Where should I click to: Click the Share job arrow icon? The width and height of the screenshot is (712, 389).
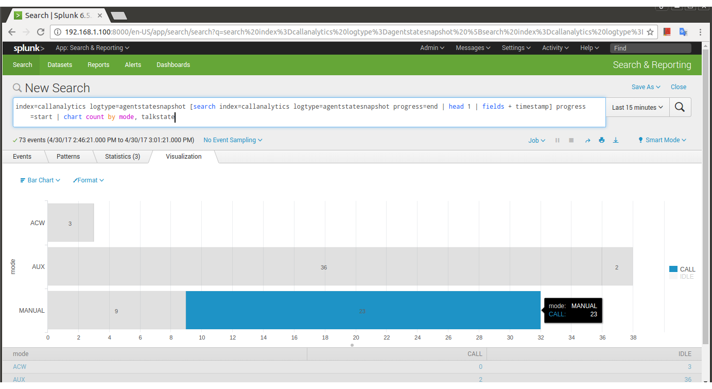click(587, 140)
